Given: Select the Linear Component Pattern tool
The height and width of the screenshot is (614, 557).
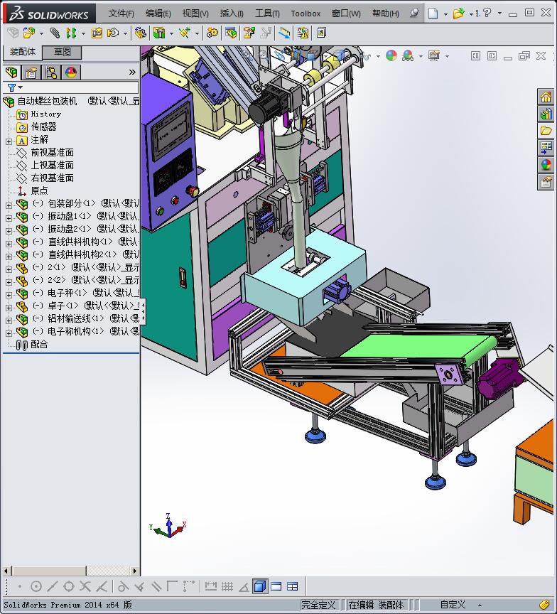Looking at the screenshot, I should point(71,33).
